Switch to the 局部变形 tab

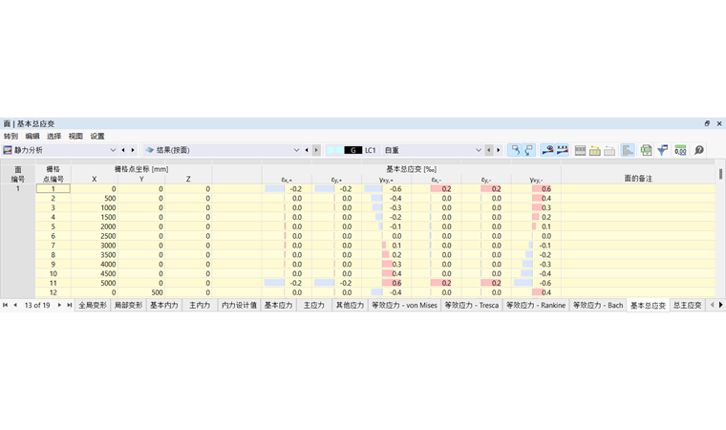coord(128,305)
